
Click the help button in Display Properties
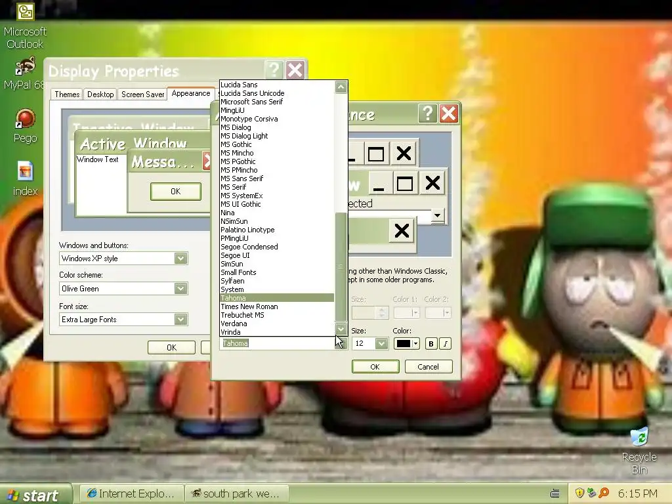coord(274,70)
